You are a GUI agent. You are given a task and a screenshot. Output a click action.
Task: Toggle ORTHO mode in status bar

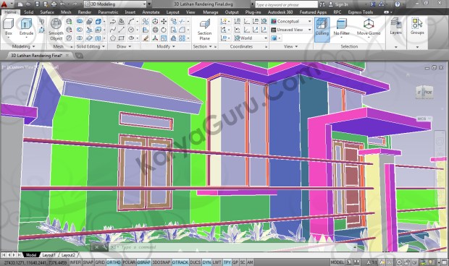[x=114, y=262]
